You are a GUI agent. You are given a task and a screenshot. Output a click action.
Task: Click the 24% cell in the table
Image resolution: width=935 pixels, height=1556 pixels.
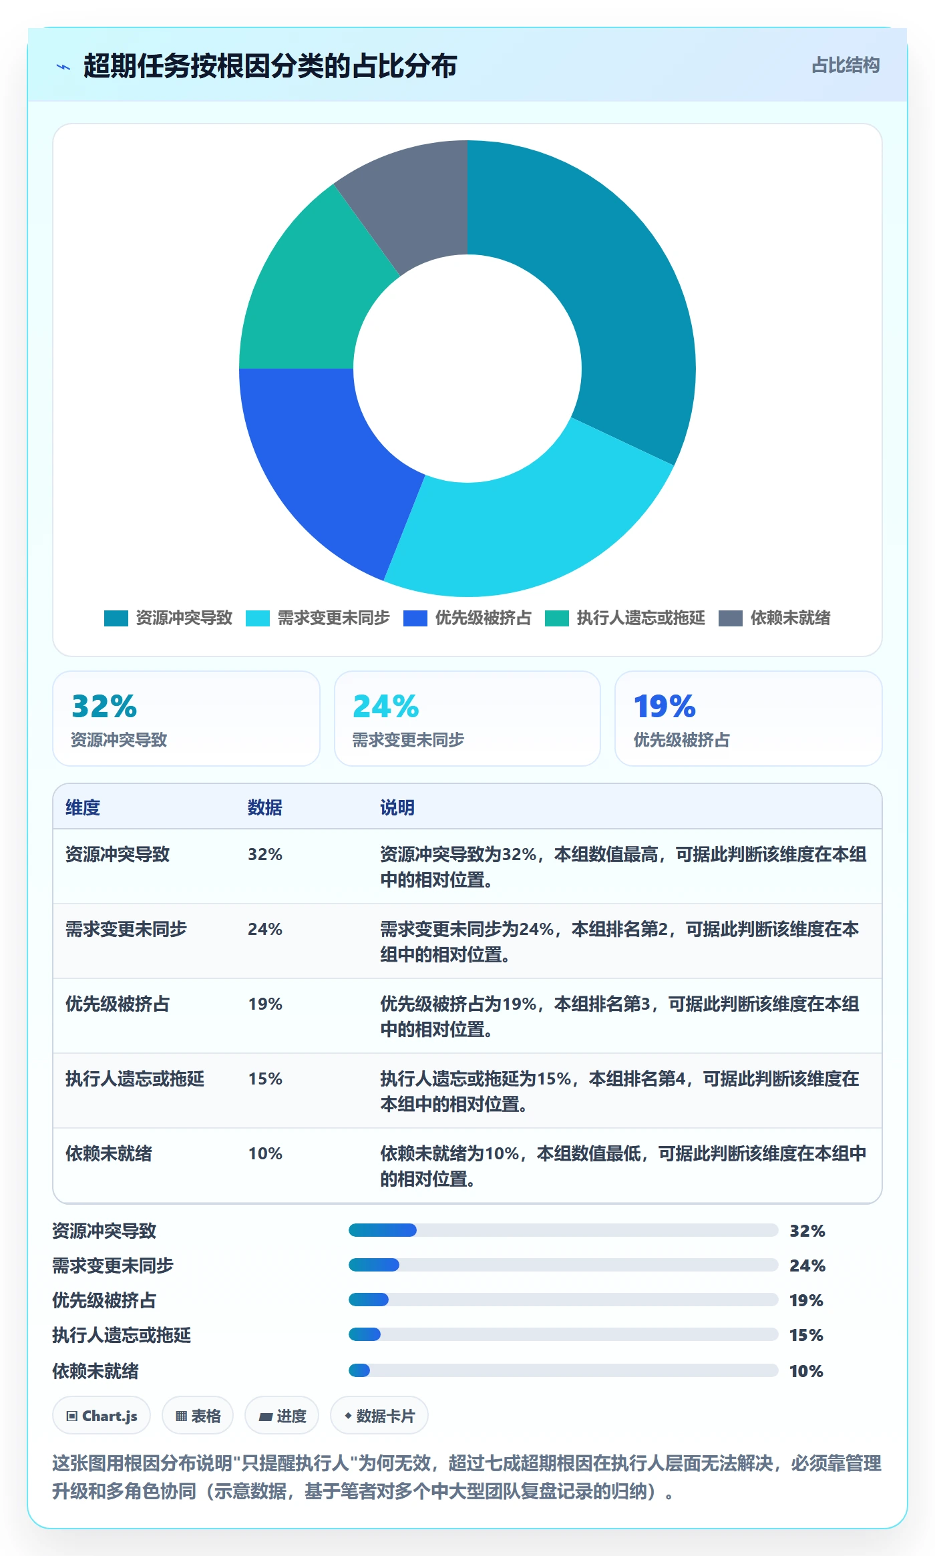[x=265, y=929]
